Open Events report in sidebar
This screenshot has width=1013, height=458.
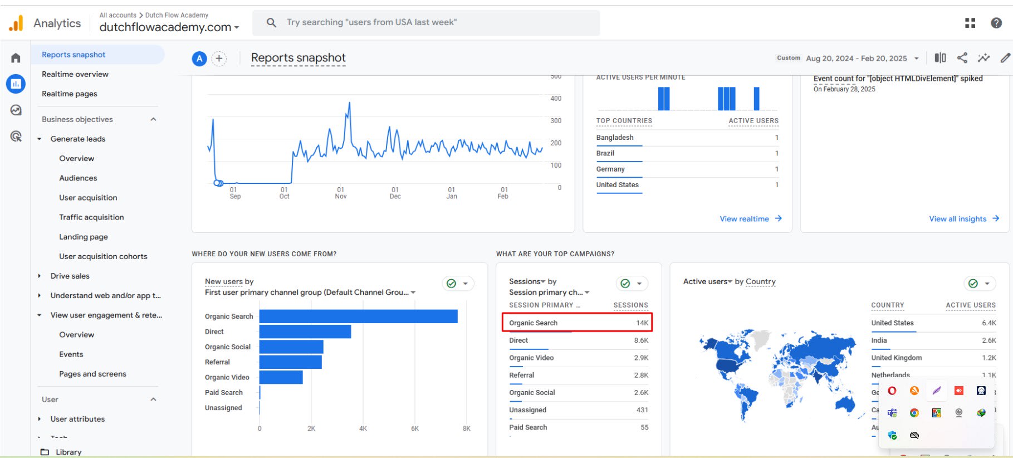click(x=71, y=354)
